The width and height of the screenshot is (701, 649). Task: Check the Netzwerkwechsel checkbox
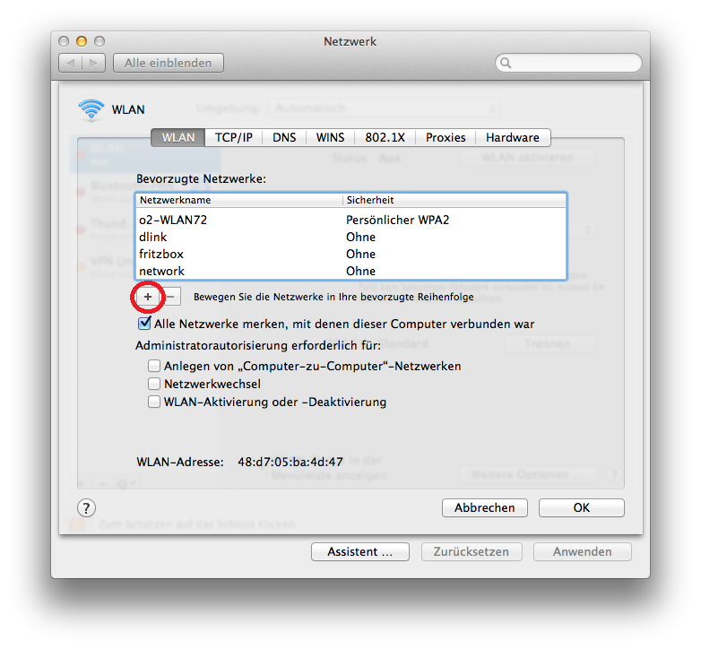coord(154,384)
